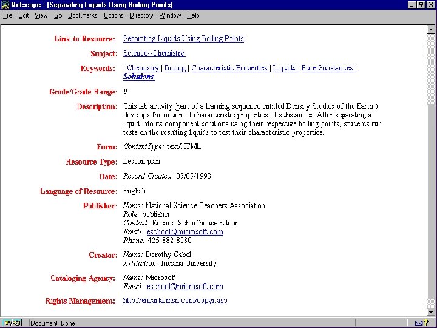437x328 pixels.
Task: Click the Encarta Schoolhouse Editor contact text
Action: pos(195,223)
